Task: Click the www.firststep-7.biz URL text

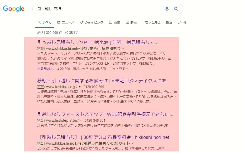Action: coord(63,120)
